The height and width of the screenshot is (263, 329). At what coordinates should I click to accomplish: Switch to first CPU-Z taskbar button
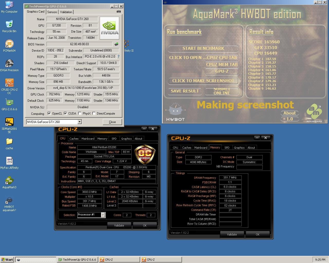(119, 260)
